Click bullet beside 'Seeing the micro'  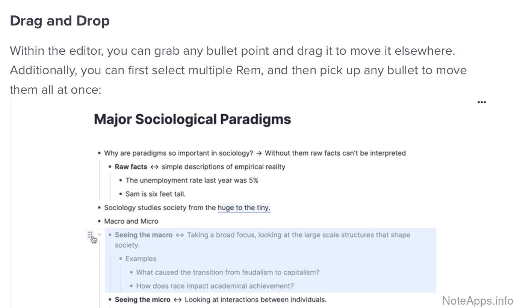pos(110,300)
